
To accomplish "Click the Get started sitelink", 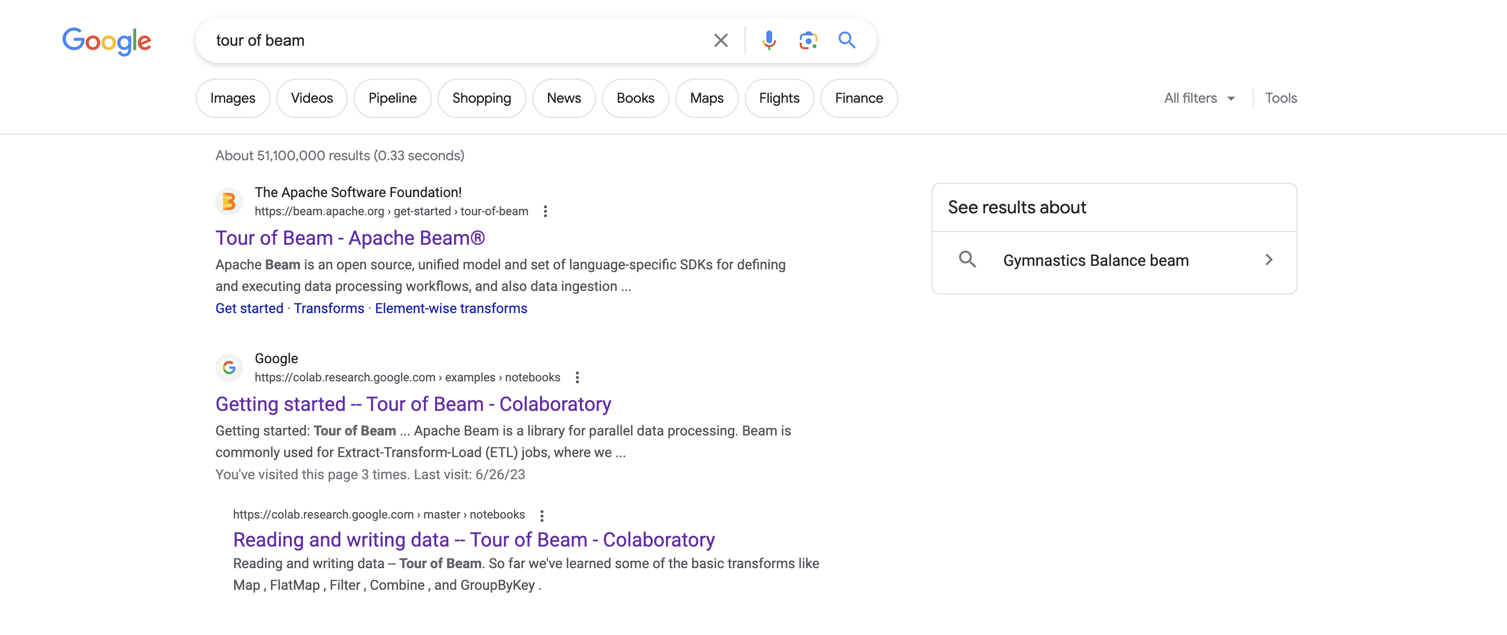I will tap(249, 308).
